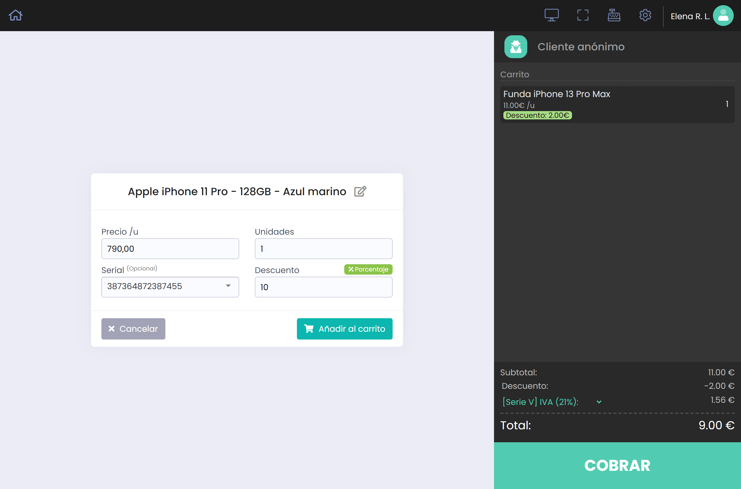Click the Precio /u input field

pyautogui.click(x=170, y=249)
